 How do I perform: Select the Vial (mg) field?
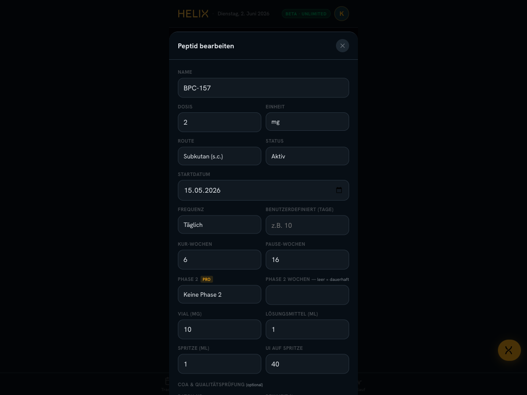(220, 329)
